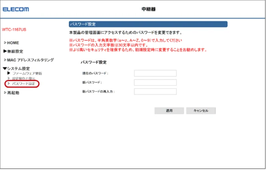Select パスワード設定 in the sidebar
Screen dimensions: 267x170
(23, 84)
